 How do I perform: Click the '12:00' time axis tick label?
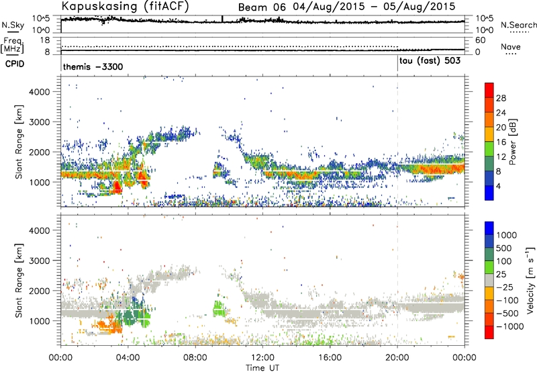[262, 358]
